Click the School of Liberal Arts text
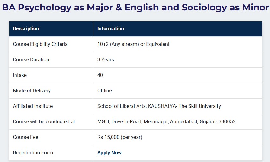Viewport: 270px width, 162px height. tap(122, 106)
